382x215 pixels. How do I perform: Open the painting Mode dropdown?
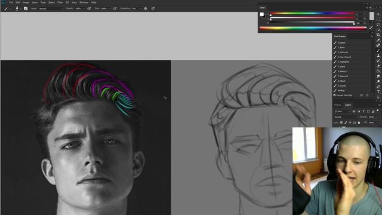point(50,8)
